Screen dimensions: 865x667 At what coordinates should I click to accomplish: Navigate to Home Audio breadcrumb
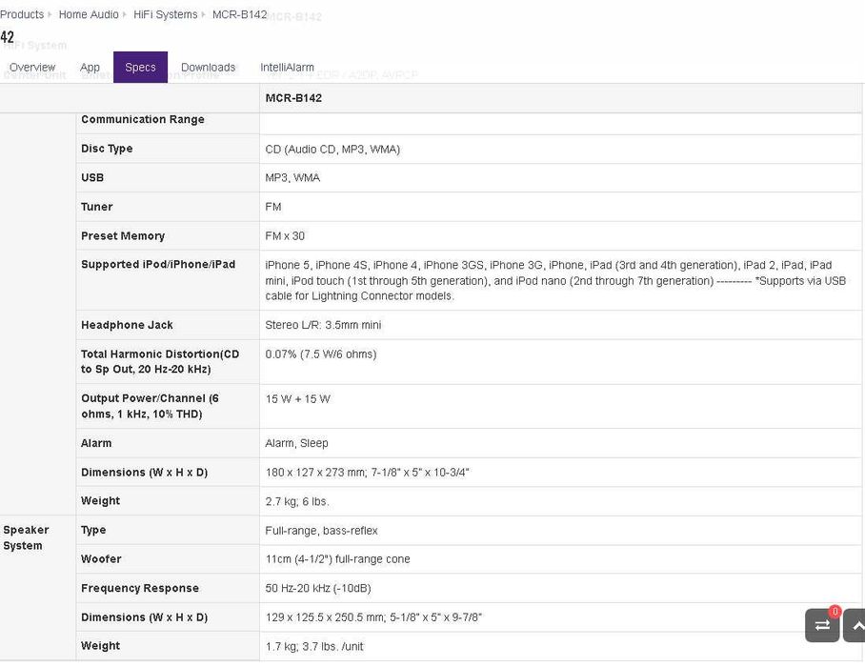(89, 14)
